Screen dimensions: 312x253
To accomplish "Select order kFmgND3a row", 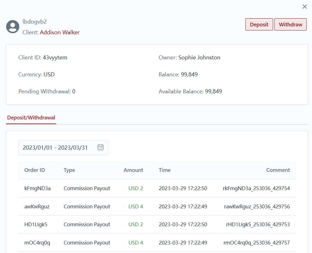I will pyautogui.click(x=37, y=188).
